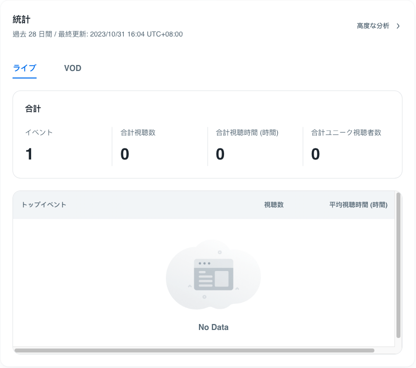The width and height of the screenshot is (416, 368).
Task: Click the 統計 section heading
Action: pos(22,19)
